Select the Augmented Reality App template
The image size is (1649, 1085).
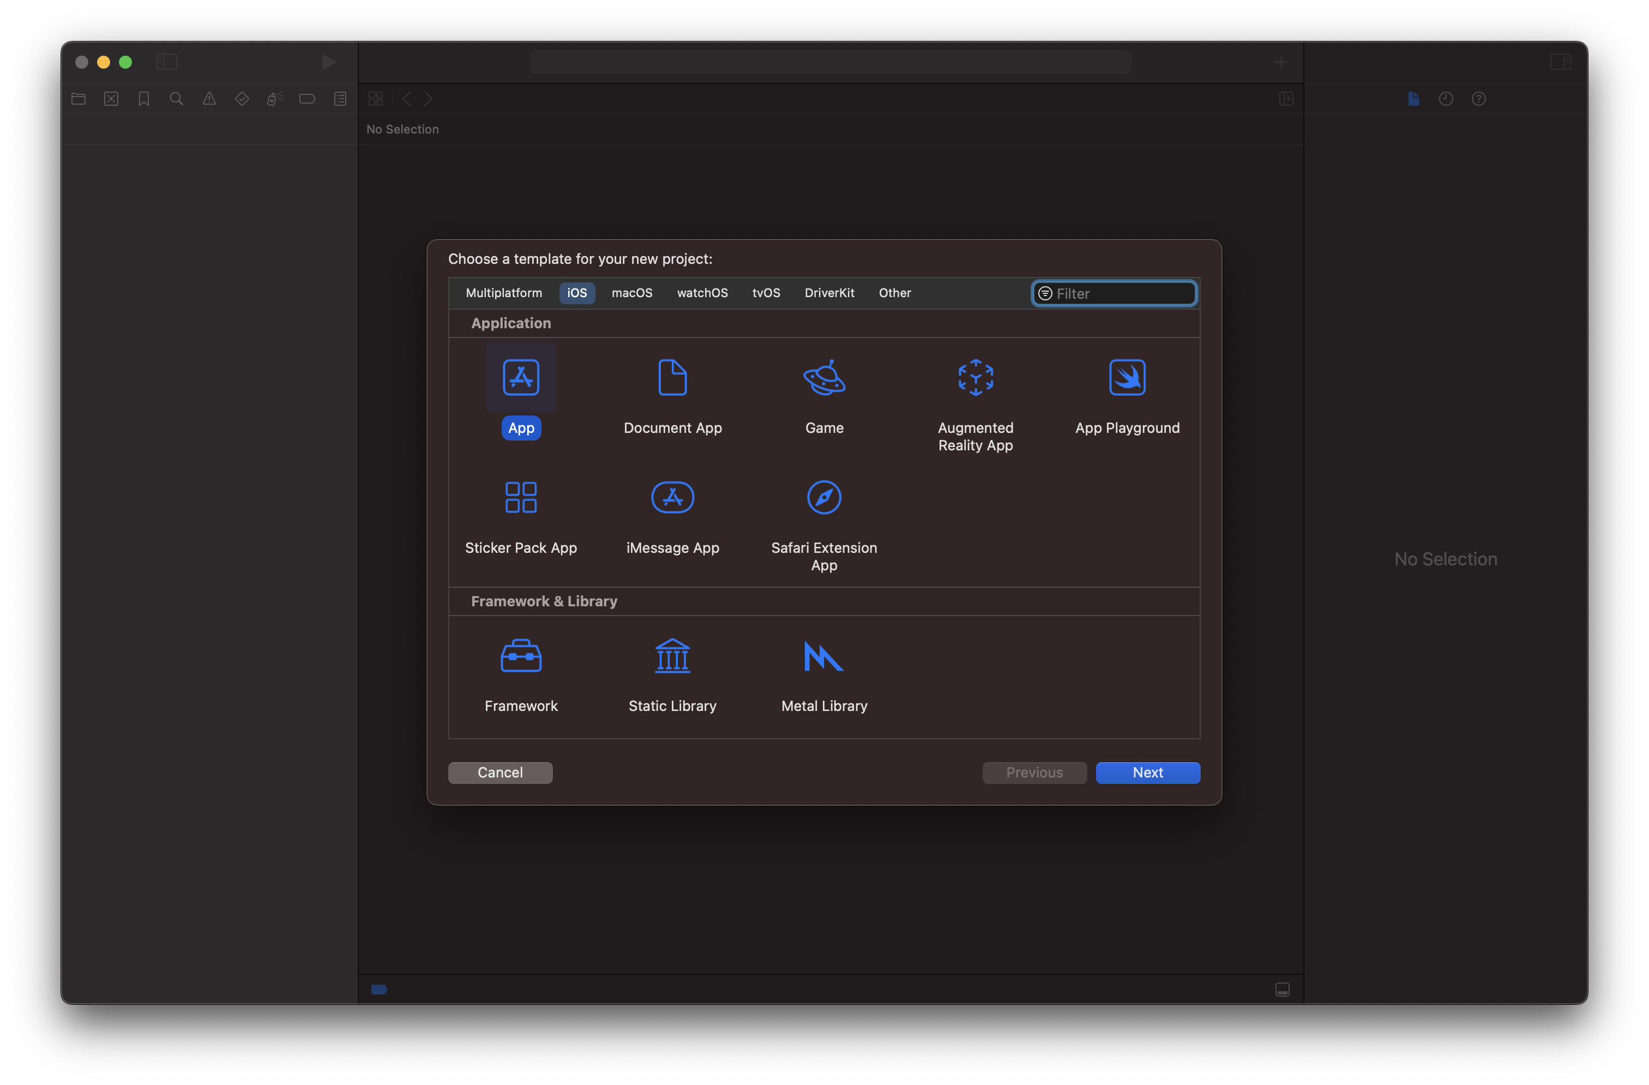point(976,378)
